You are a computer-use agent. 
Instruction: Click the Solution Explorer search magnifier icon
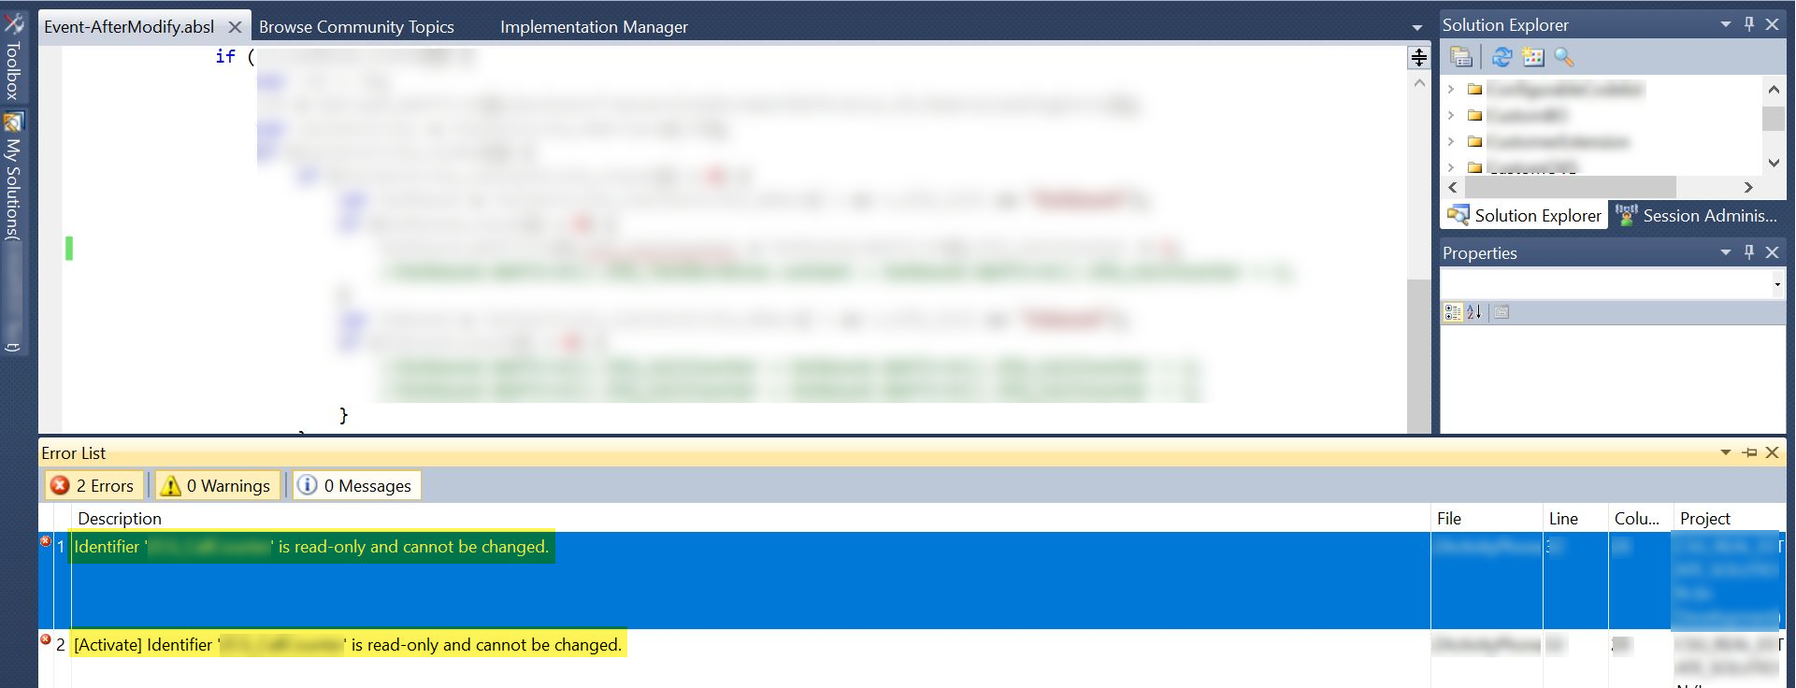pyautogui.click(x=1564, y=57)
